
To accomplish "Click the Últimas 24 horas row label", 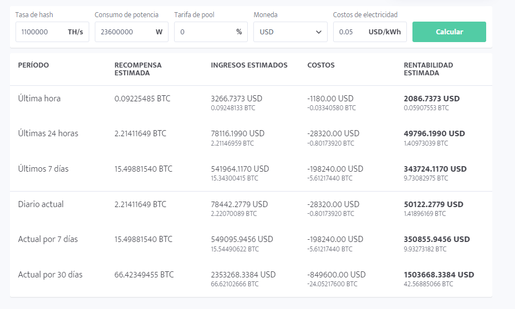I will (x=48, y=133).
